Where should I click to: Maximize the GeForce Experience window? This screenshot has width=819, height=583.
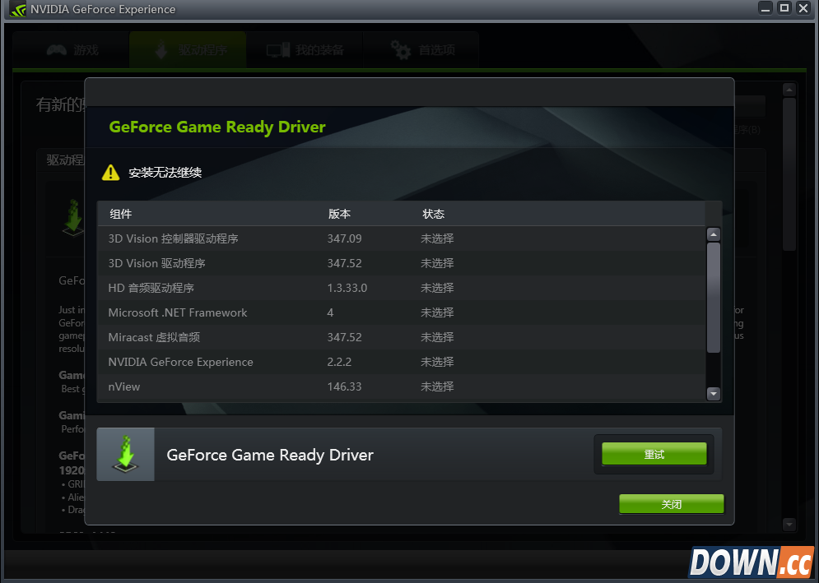[x=784, y=8]
